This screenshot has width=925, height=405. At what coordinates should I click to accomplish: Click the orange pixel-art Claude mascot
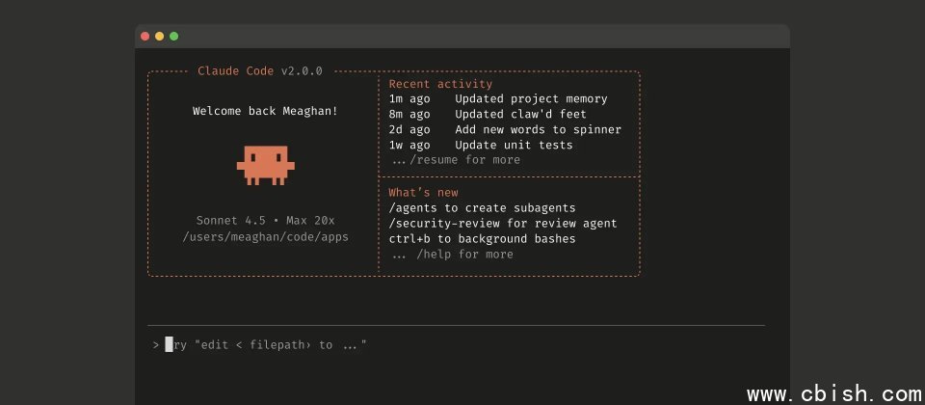coord(265,165)
